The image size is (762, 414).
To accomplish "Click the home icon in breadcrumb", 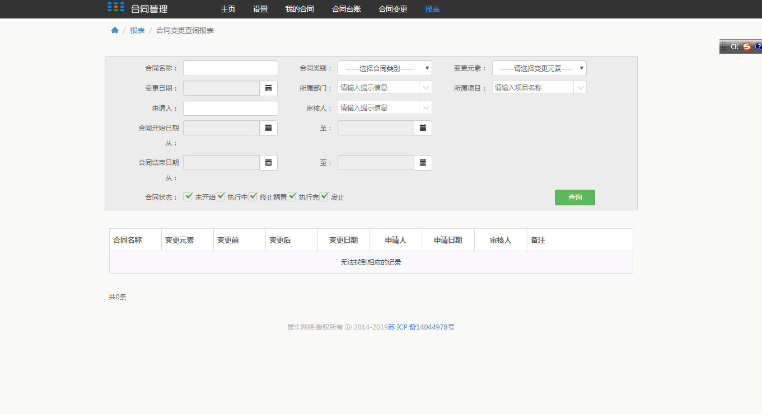I will pos(115,30).
